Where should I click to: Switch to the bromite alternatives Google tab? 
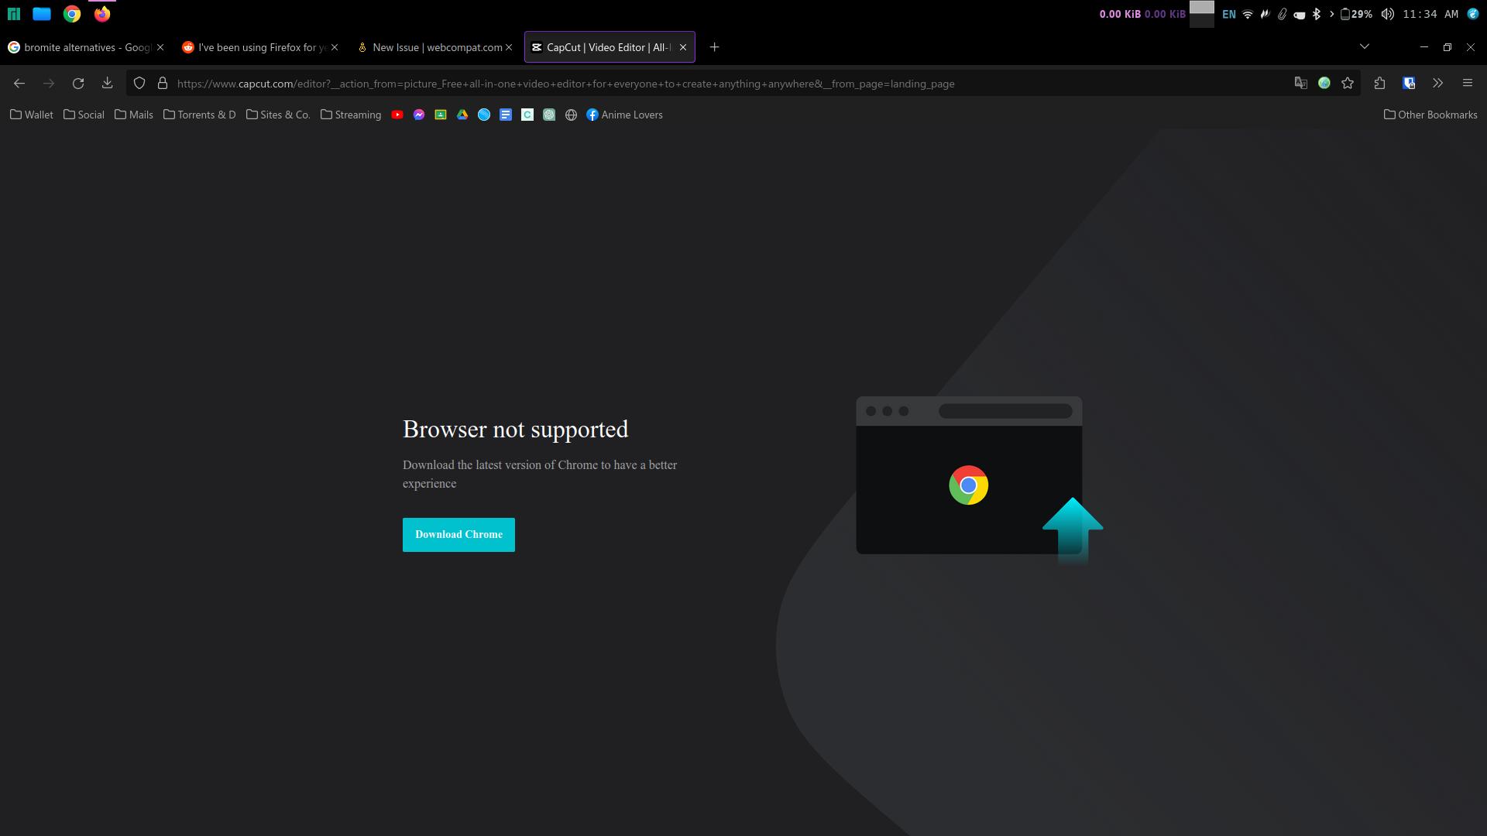[81, 47]
